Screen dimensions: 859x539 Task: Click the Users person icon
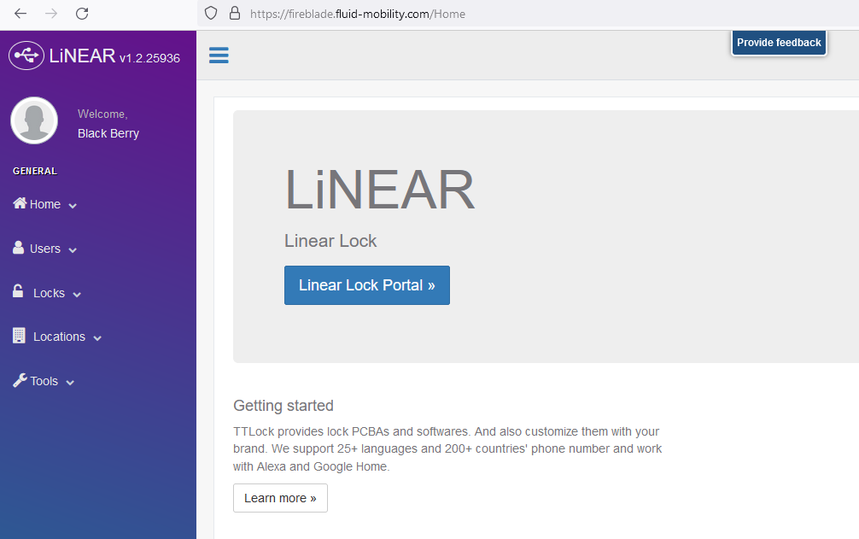19,248
